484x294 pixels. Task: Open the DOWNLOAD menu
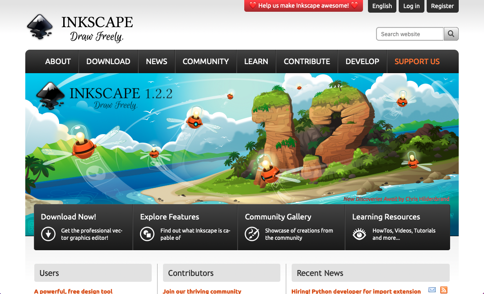pos(108,61)
